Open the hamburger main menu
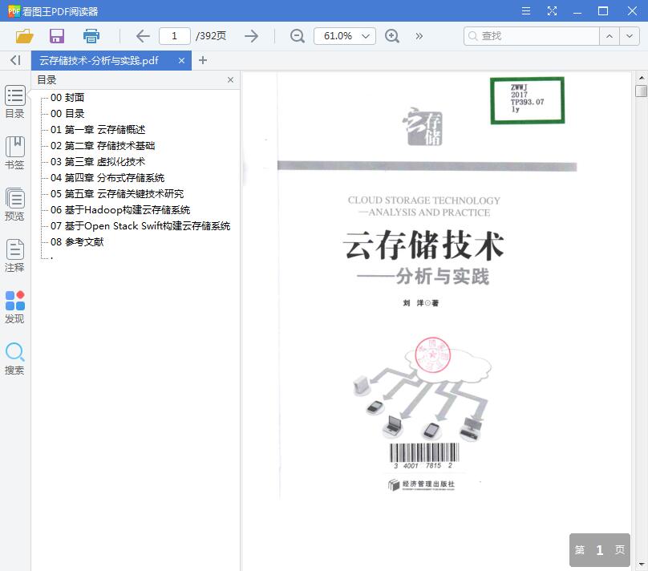The width and height of the screenshot is (648, 571). 527,11
